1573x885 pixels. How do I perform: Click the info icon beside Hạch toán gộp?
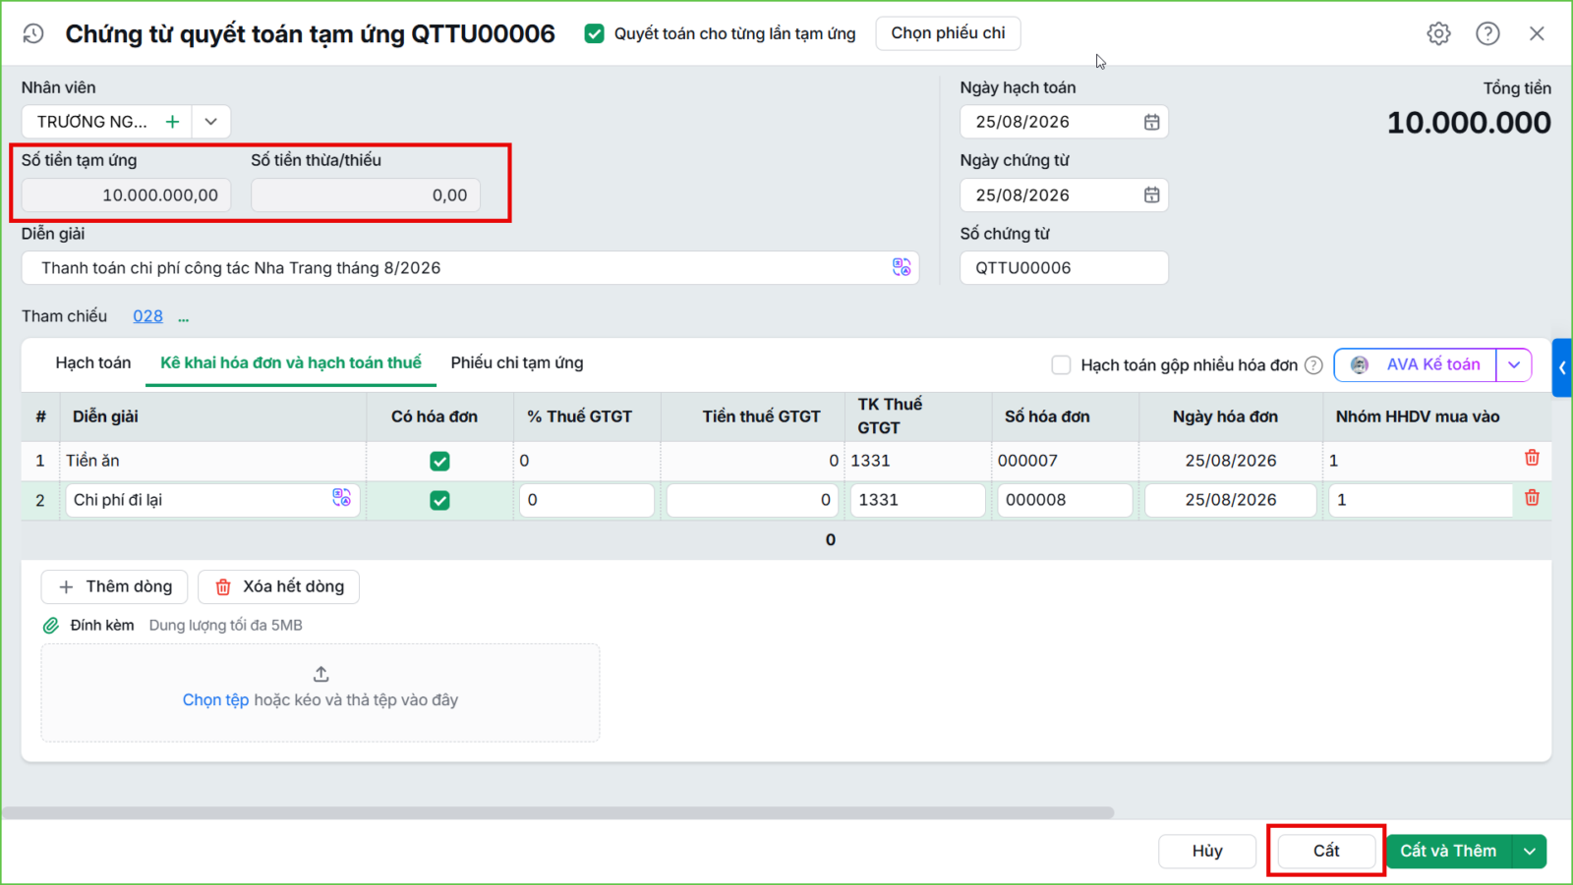(x=1313, y=365)
